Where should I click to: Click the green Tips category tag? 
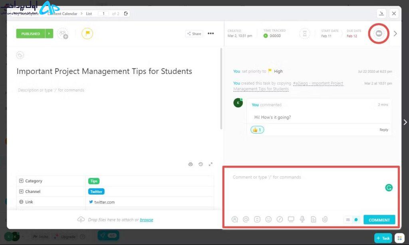pyautogui.click(x=94, y=181)
